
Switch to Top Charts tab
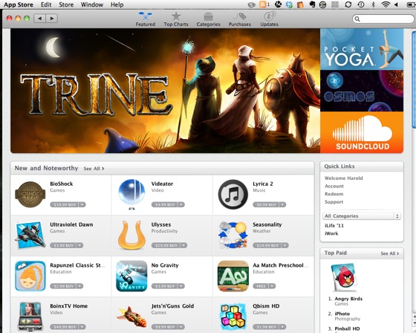pyautogui.click(x=176, y=19)
